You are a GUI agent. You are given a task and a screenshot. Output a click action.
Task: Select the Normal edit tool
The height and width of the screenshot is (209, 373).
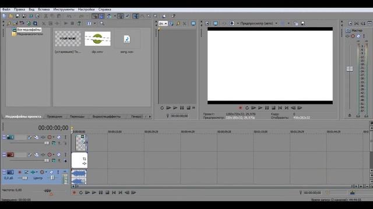coord(136,16)
